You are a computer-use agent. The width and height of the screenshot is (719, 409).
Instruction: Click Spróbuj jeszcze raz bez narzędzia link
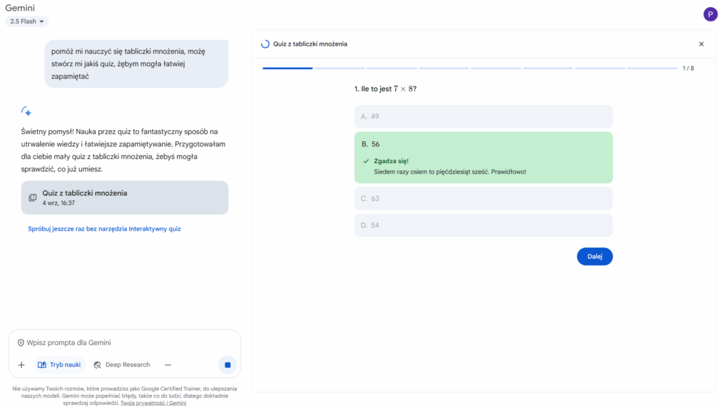point(105,229)
